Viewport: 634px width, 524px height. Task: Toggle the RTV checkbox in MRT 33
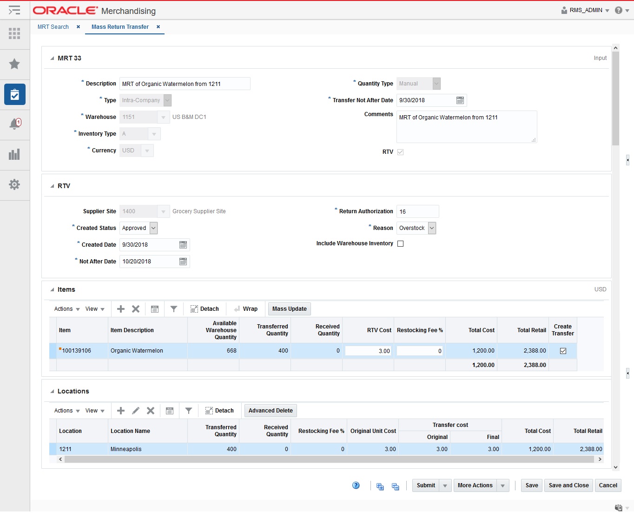pos(401,151)
